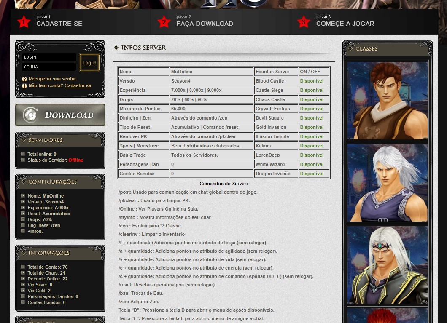
Task: Click arrow bullet beside Recorde Online
Action: (23, 279)
